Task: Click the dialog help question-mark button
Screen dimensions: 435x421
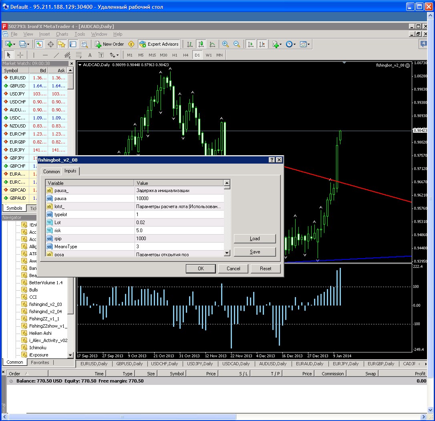Action: click(272, 160)
